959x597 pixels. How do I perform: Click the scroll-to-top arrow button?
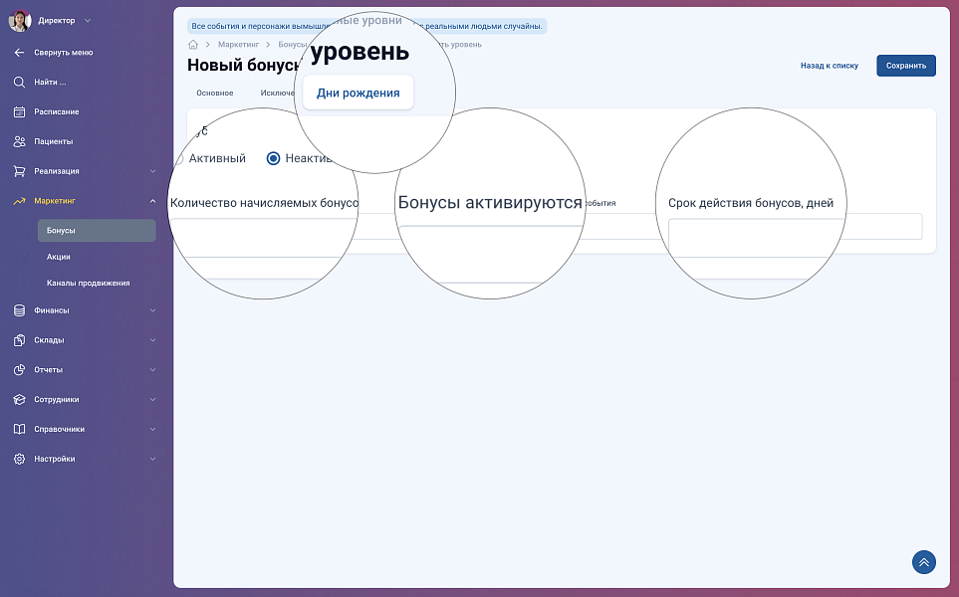(x=923, y=562)
